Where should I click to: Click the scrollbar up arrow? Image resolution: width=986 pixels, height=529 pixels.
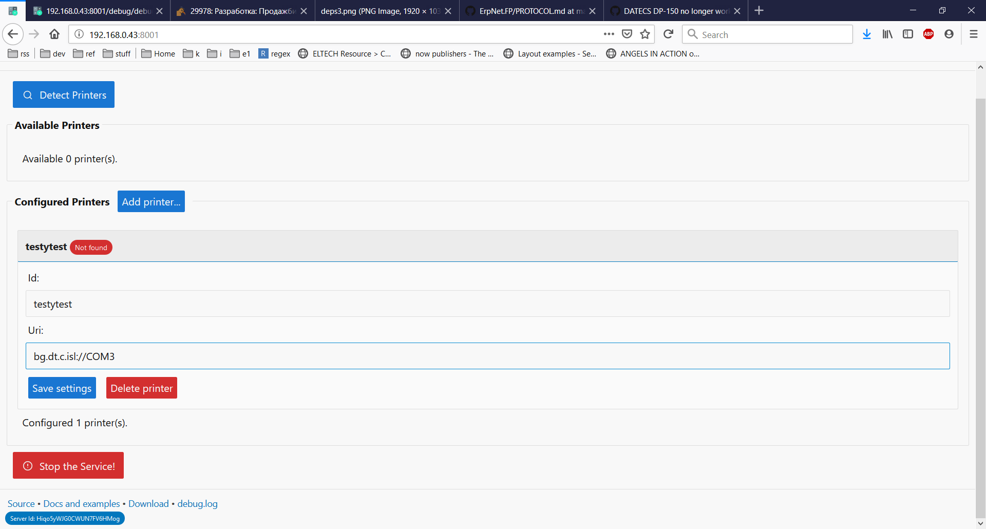click(980, 67)
